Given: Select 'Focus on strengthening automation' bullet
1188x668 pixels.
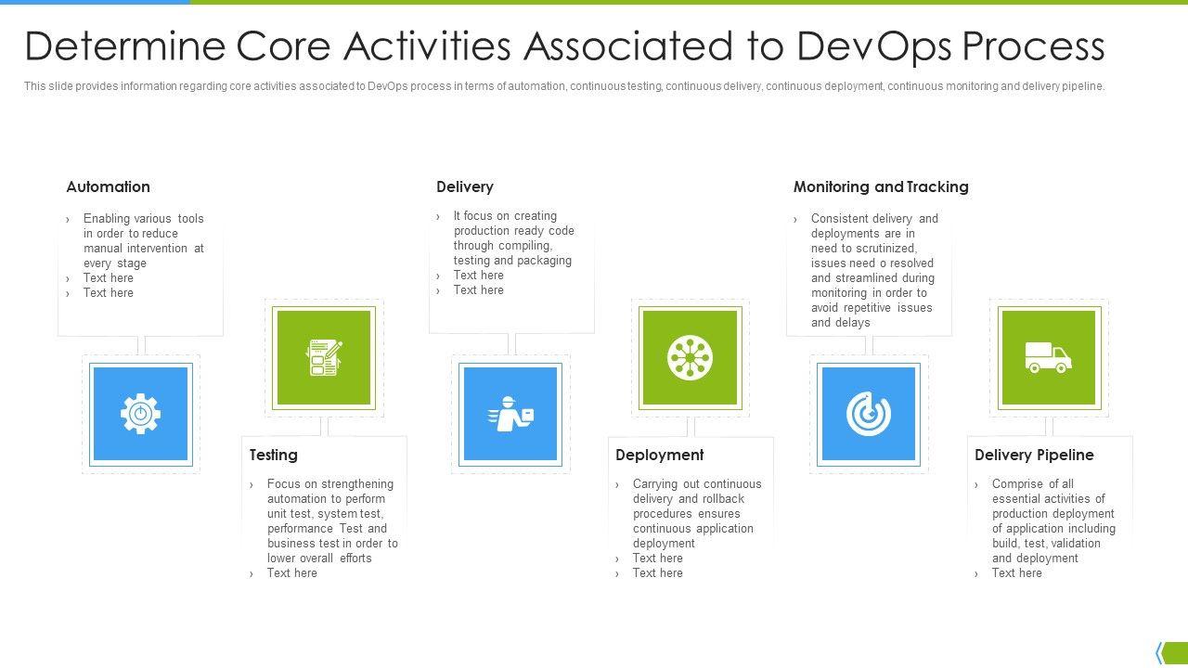Looking at the screenshot, I should (x=332, y=521).
